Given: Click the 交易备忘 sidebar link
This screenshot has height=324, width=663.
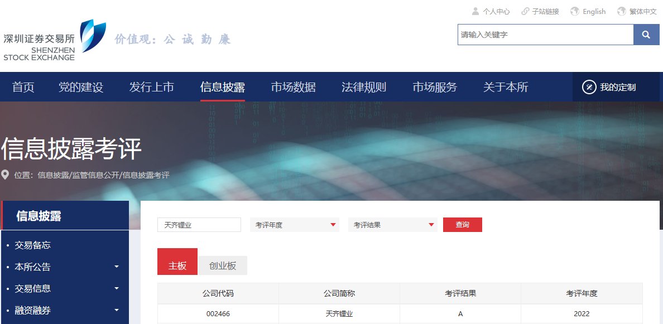Looking at the screenshot, I should pos(32,245).
